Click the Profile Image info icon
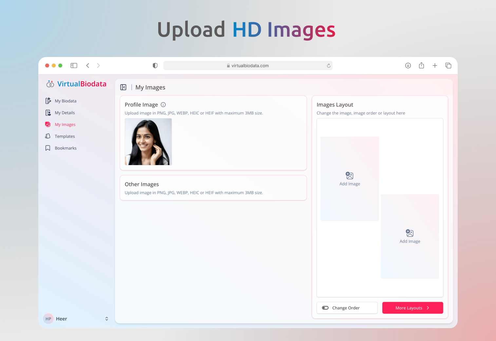Image resolution: width=496 pixels, height=341 pixels. tap(163, 104)
